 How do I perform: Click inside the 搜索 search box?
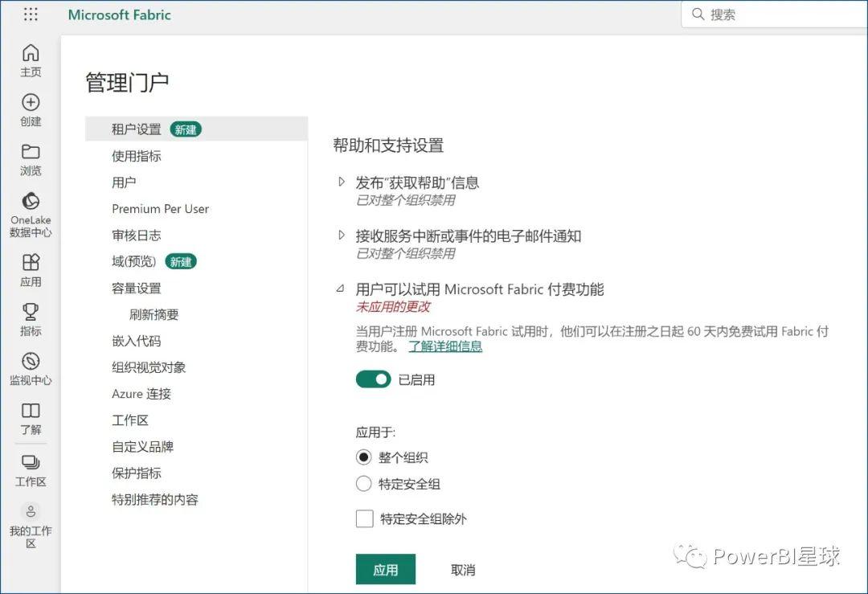(772, 14)
